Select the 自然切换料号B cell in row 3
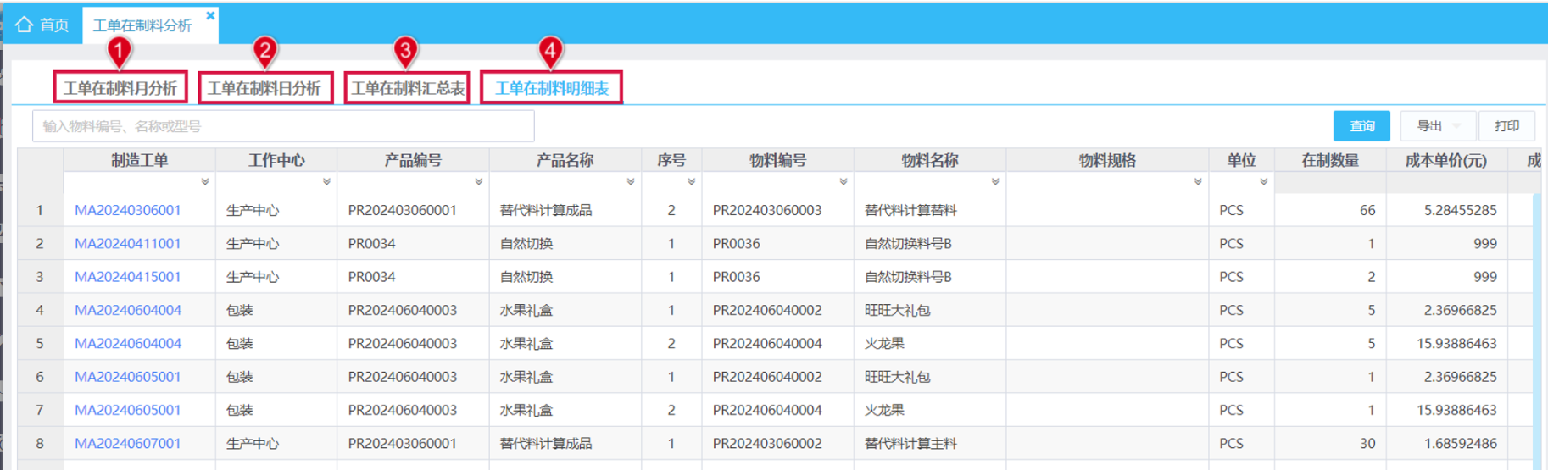The image size is (1548, 470). pos(930,277)
